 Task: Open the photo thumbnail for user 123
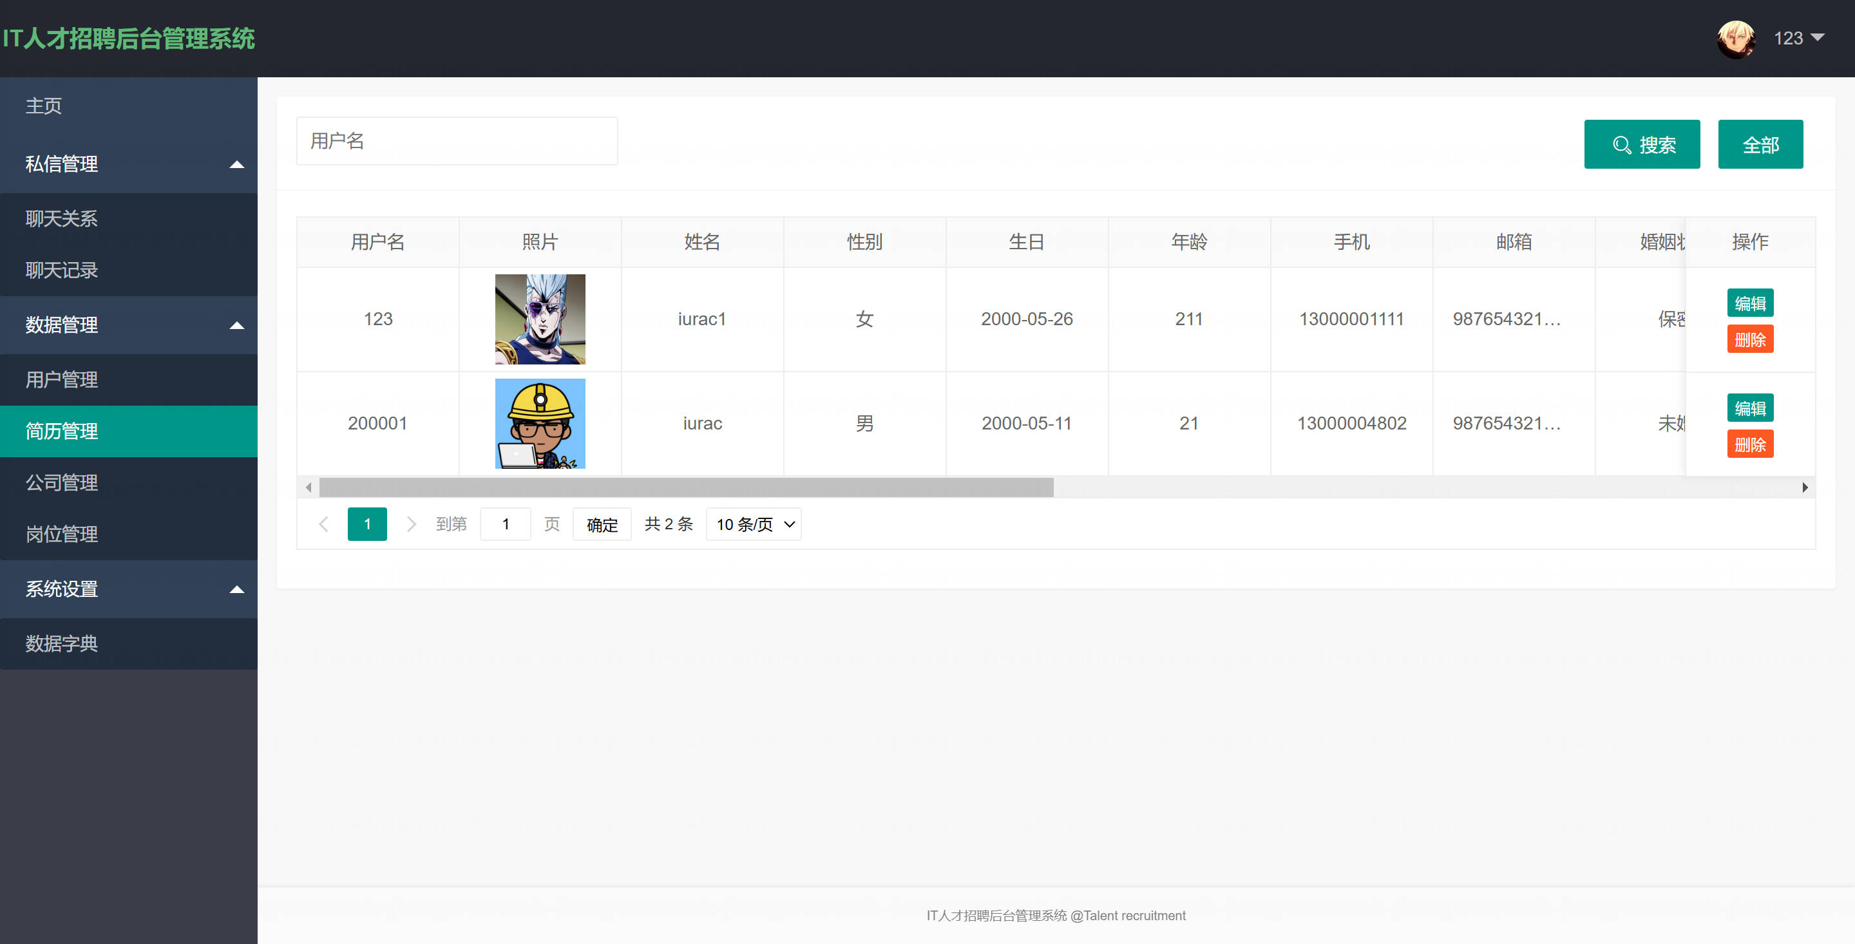click(540, 319)
